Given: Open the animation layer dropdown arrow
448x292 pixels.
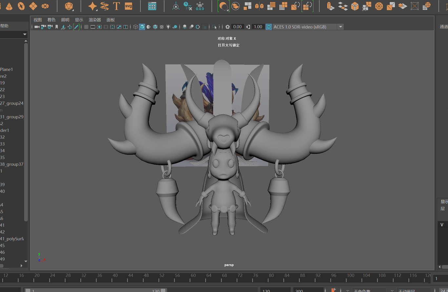Looking at the screenshot, I should (x=392, y=291).
